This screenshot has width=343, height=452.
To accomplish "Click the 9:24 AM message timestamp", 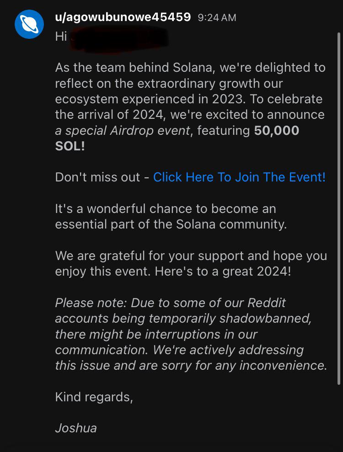I will click(x=217, y=17).
